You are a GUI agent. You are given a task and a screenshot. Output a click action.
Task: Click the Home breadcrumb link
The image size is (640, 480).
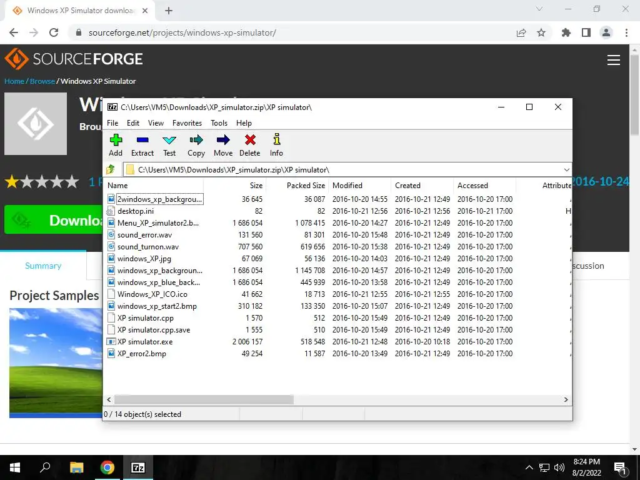[14, 81]
